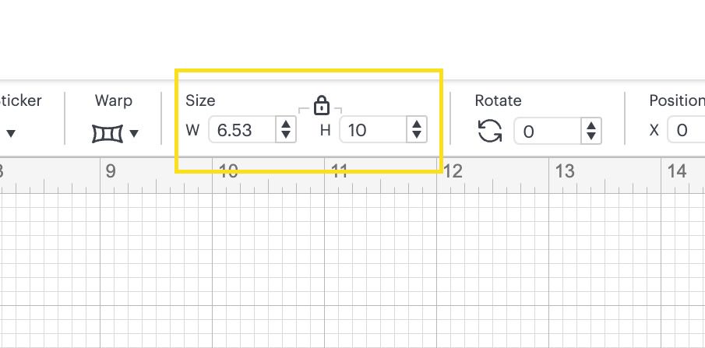Decrease rotation using the Rotate down arrow
This screenshot has width=705, height=348.
[591, 135]
